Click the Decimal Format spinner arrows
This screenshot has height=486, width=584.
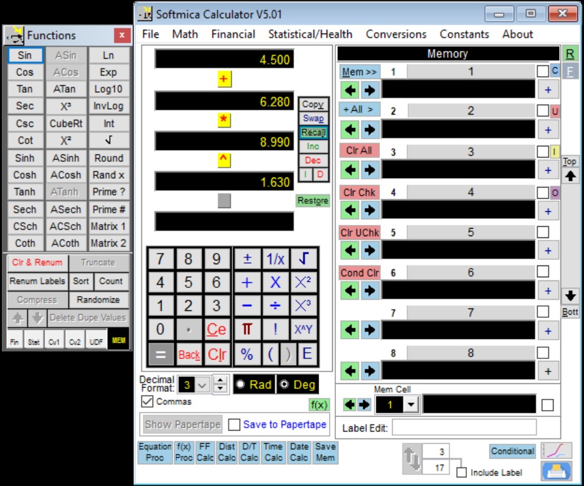tap(220, 384)
